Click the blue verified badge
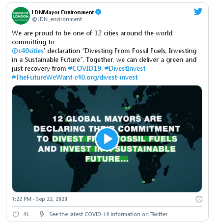This screenshot has height=224, width=218. click(98, 12)
